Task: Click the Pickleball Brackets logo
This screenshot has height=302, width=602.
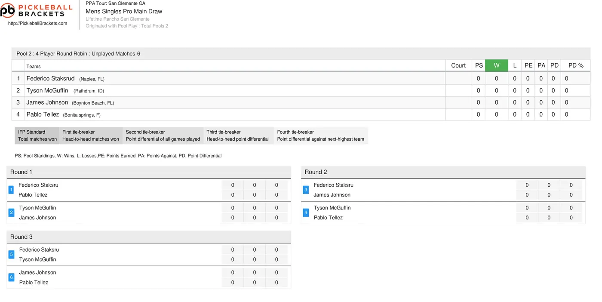Action: pos(33,10)
